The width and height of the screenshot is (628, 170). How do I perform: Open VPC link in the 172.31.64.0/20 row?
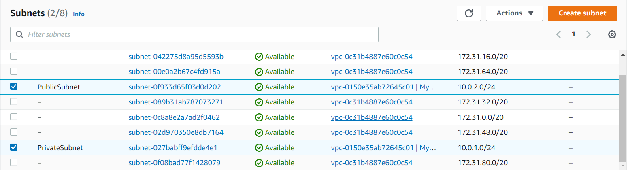tap(372, 72)
